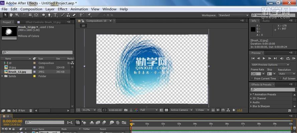Delete selected project item with trash icon
The height and width of the screenshot is (133, 297).
31,111
